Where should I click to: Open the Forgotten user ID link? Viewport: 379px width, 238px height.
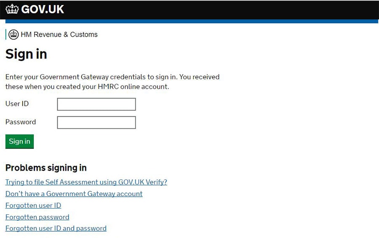pos(33,205)
